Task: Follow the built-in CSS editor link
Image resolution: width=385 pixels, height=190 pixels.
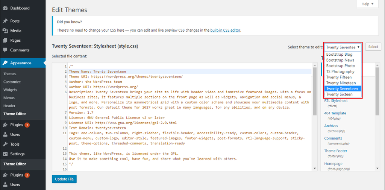Action: click(x=226, y=30)
